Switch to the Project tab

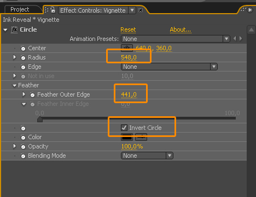point(20,9)
